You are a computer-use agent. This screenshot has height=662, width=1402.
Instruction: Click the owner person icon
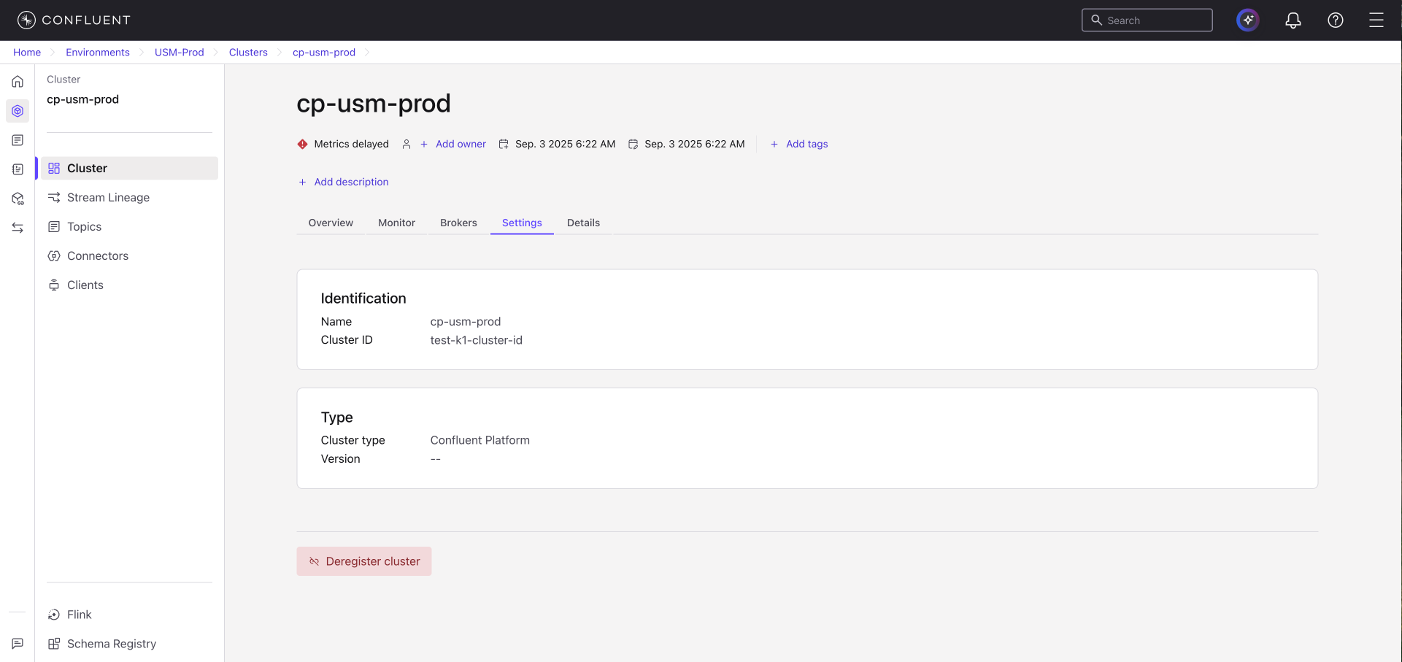pos(407,145)
